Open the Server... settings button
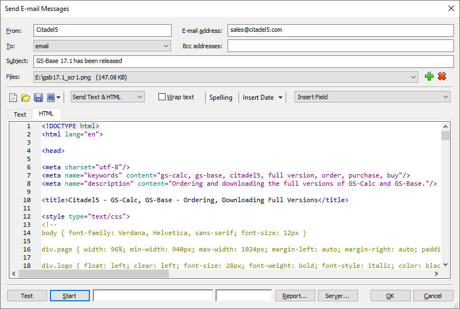Screen dimensions: 460x309 [338, 295]
